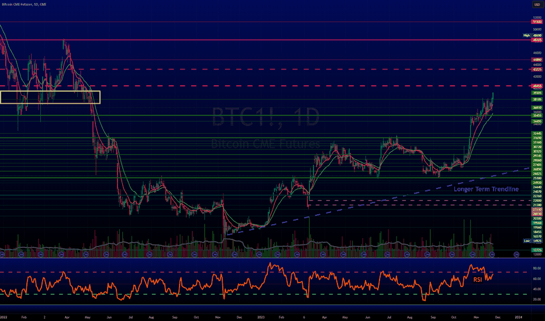Viewport: 545px width, 321px height.
Task: Select the 43225 dashed line label
Action: [537, 69]
